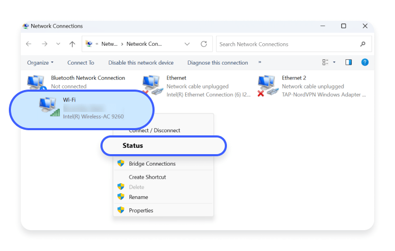
Task: Go back using the back arrow
Action: pos(29,44)
